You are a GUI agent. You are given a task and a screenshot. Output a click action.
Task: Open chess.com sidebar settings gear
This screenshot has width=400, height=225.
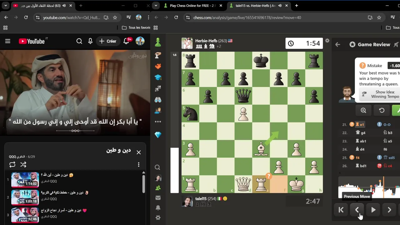(x=158, y=218)
